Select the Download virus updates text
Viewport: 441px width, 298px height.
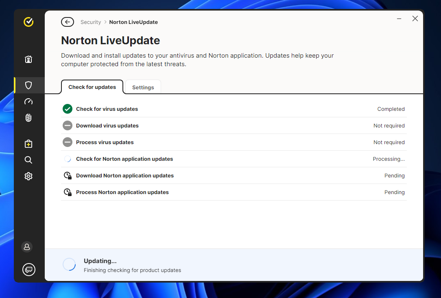(107, 126)
